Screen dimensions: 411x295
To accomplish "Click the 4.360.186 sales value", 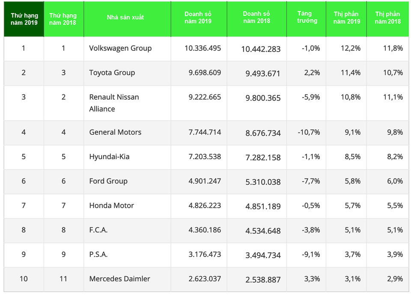I will click(x=205, y=230).
